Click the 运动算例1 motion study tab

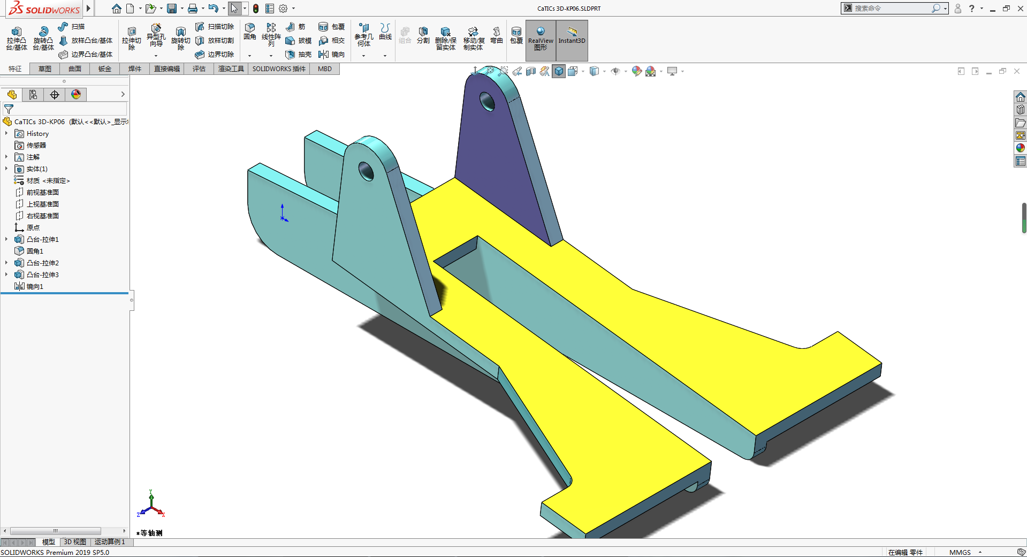(x=110, y=542)
